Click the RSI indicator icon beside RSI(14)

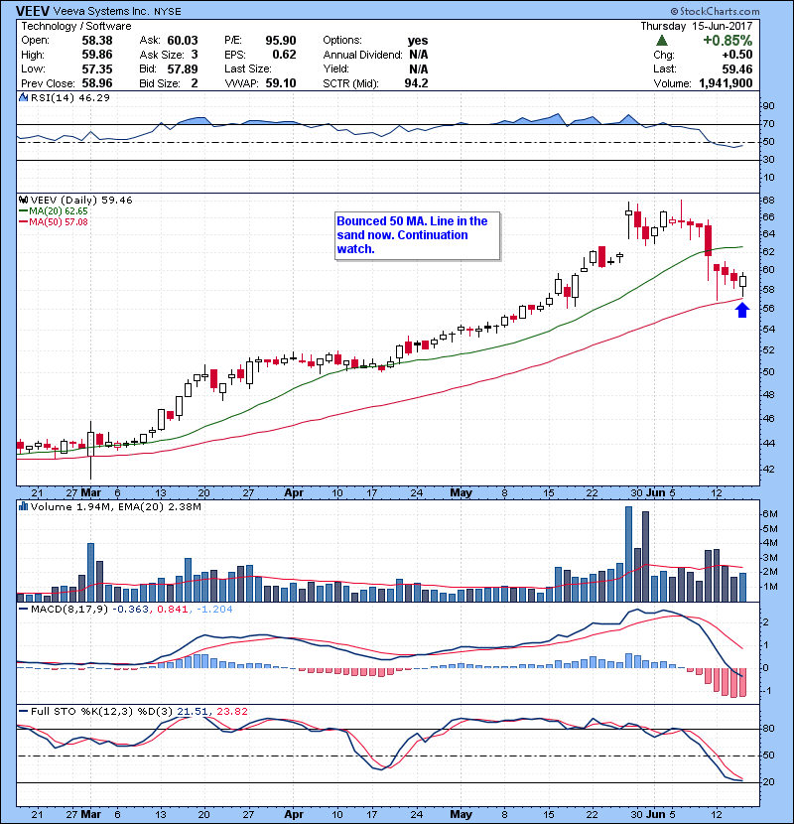coord(23,97)
